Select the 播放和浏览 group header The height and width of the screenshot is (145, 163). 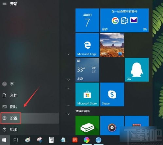coord(83,111)
